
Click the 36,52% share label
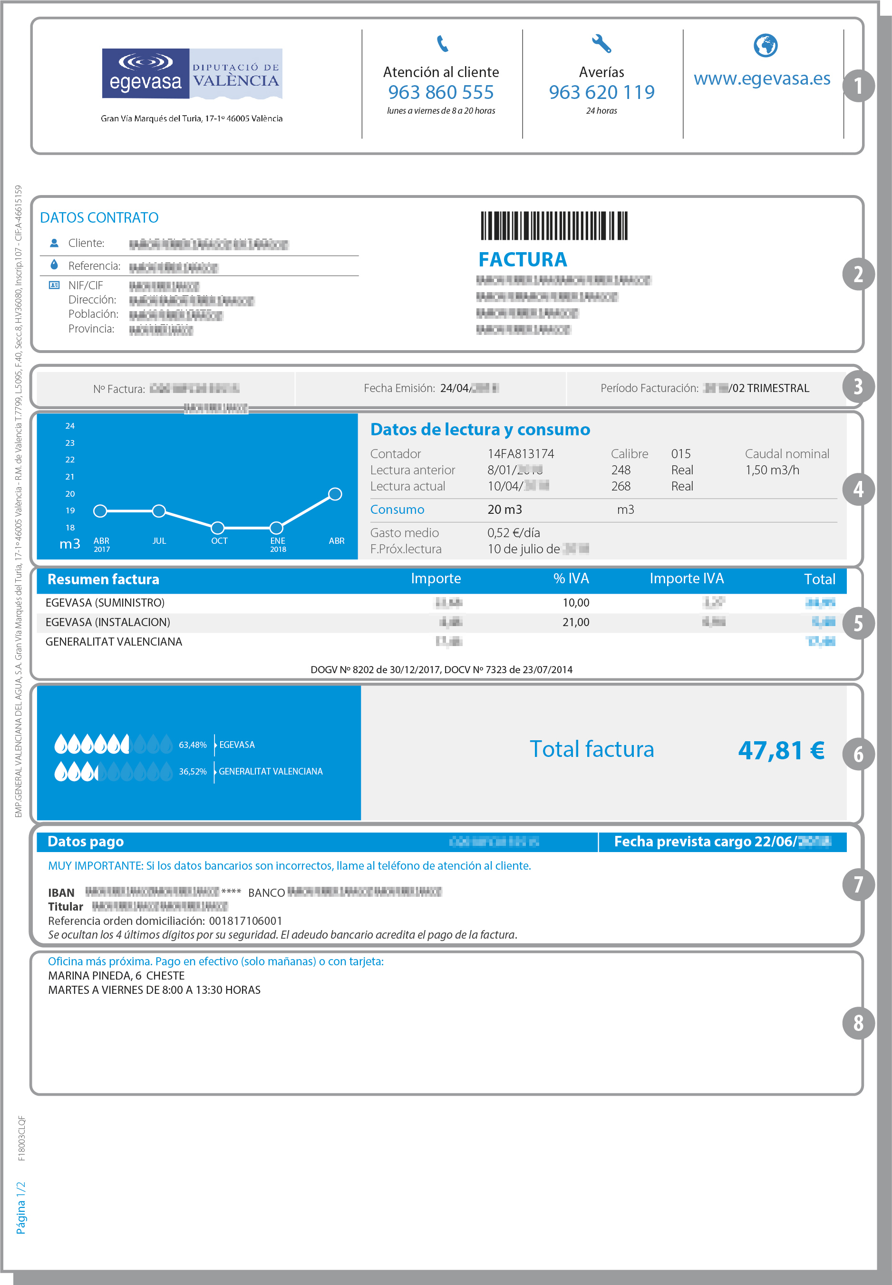tap(192, 771)
